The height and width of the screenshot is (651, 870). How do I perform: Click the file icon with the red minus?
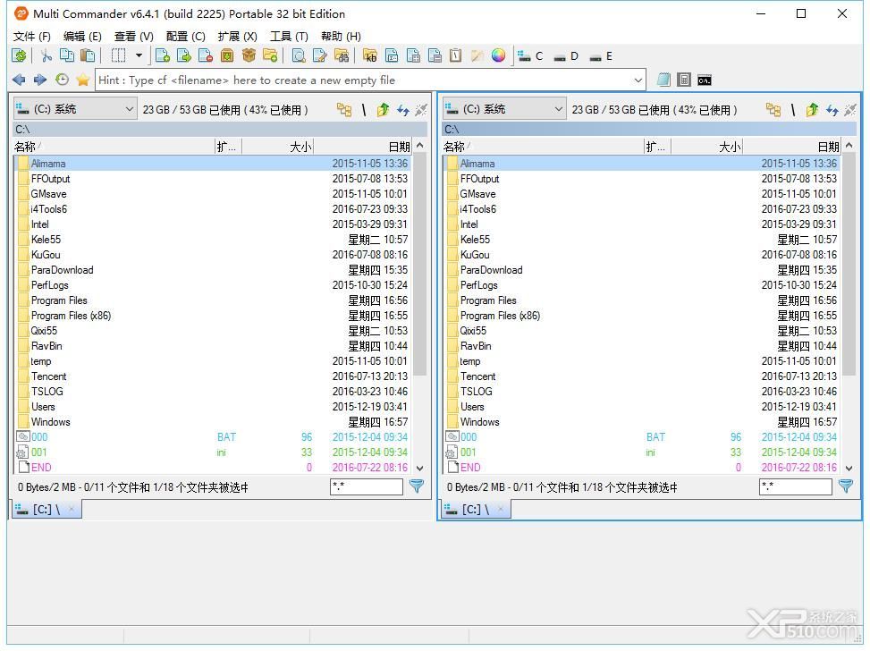206,55
